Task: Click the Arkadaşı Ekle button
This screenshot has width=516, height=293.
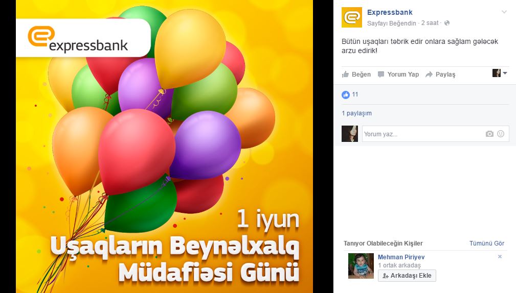Action: (407, 276)
